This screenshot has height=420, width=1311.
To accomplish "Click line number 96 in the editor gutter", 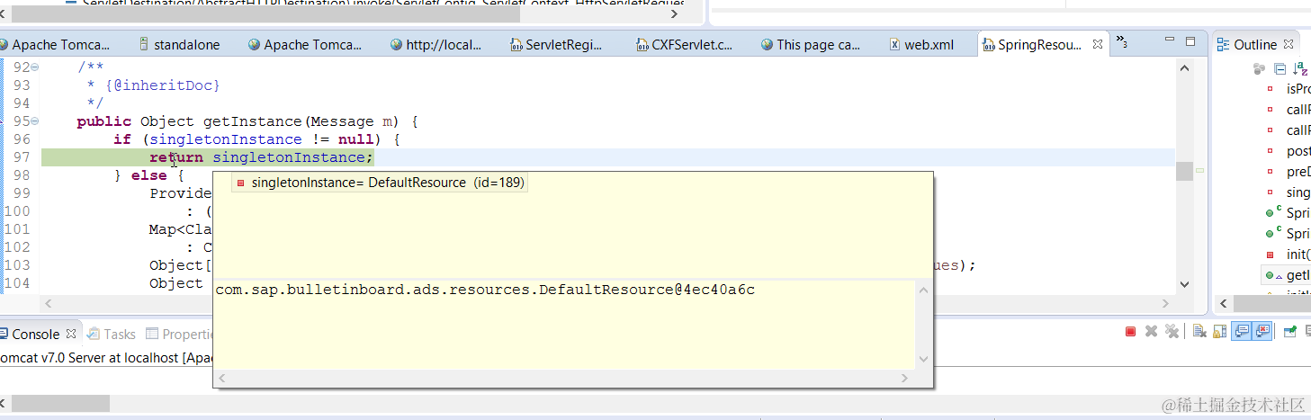I will (x=22, y=139).
